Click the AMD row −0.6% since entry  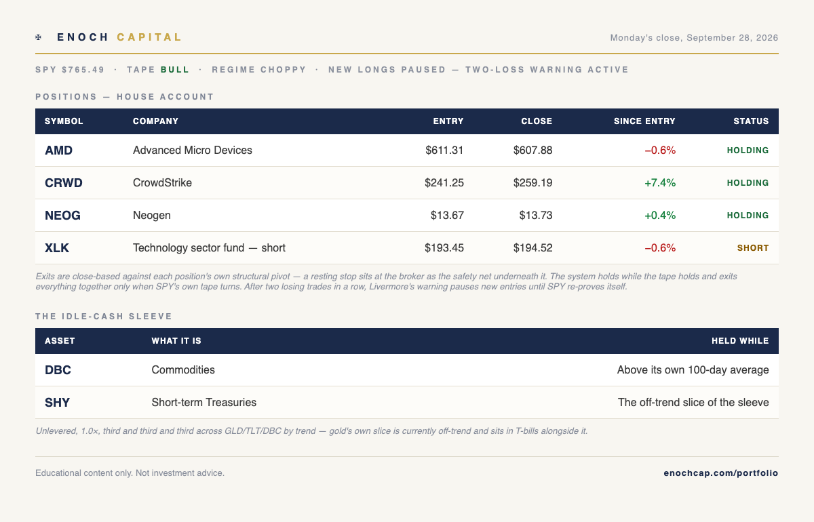[x=660, y=150]
